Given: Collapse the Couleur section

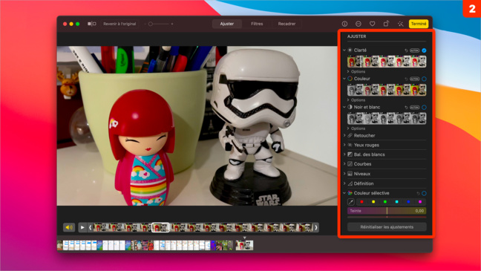Looking at the screenshot, I should pyautogui.click(x=344, y=79).
